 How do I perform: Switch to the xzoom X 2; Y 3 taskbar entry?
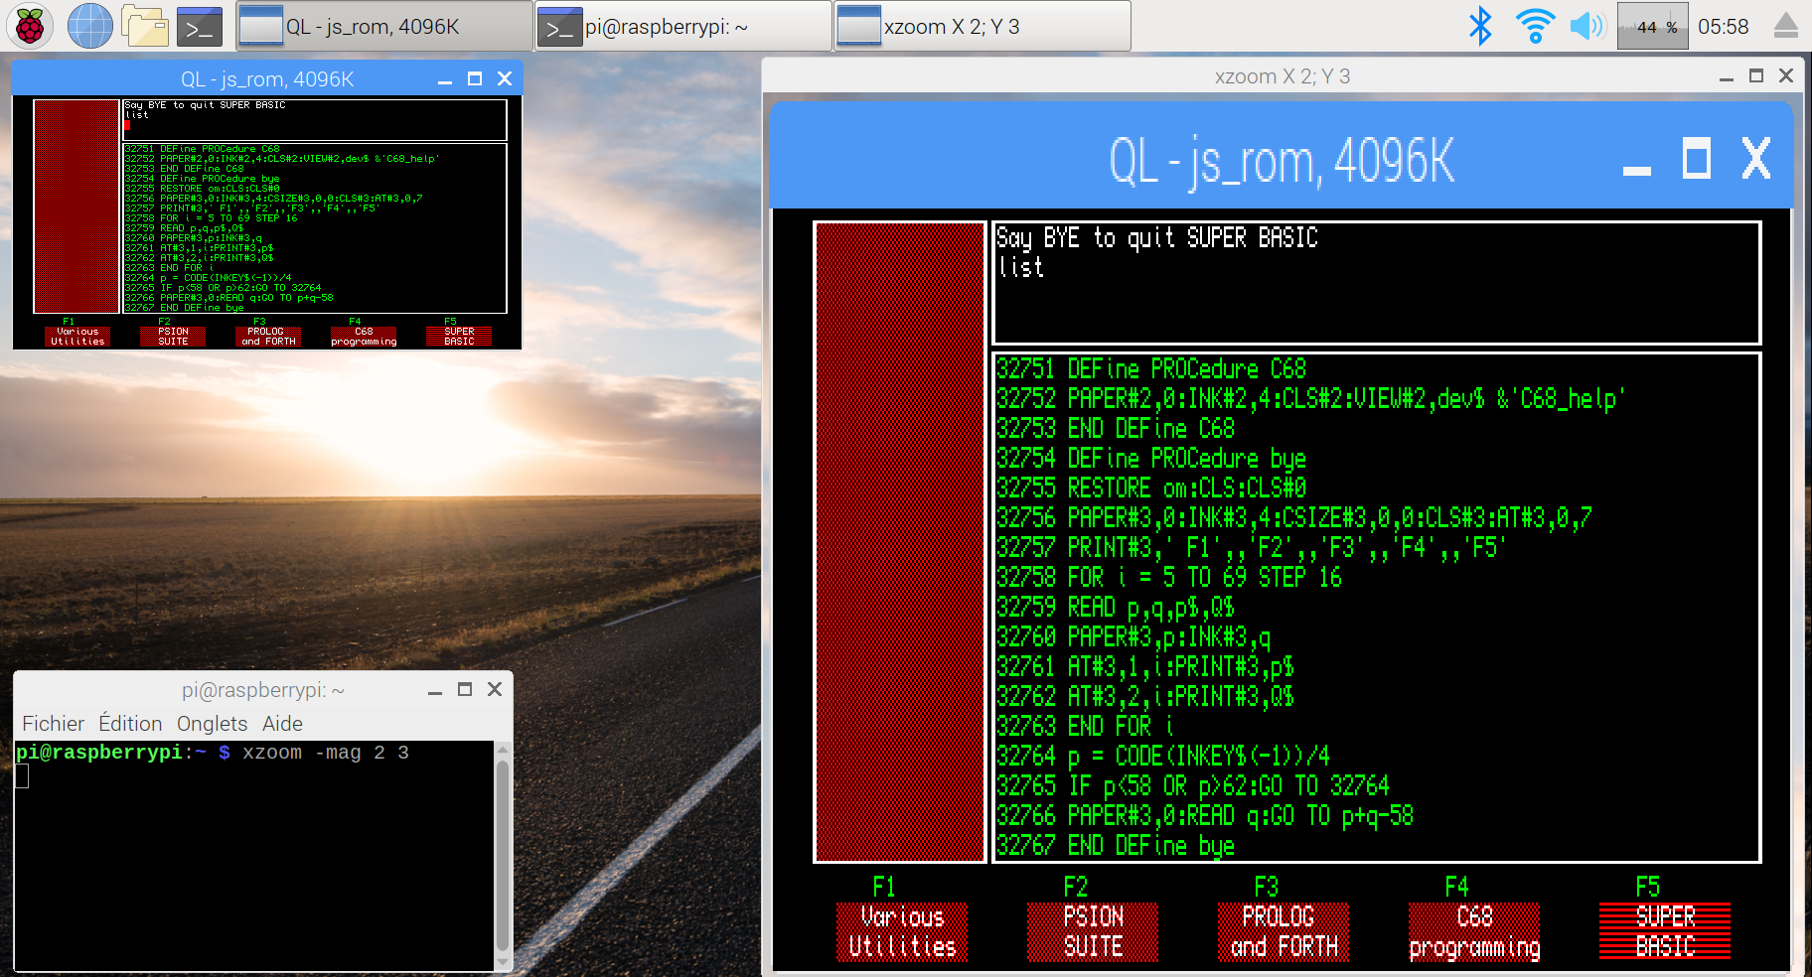coord(982,26)
